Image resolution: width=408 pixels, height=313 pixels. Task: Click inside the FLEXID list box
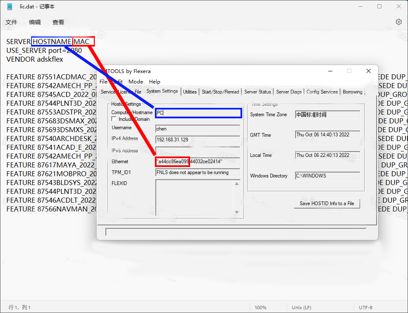tap(195, 198)
